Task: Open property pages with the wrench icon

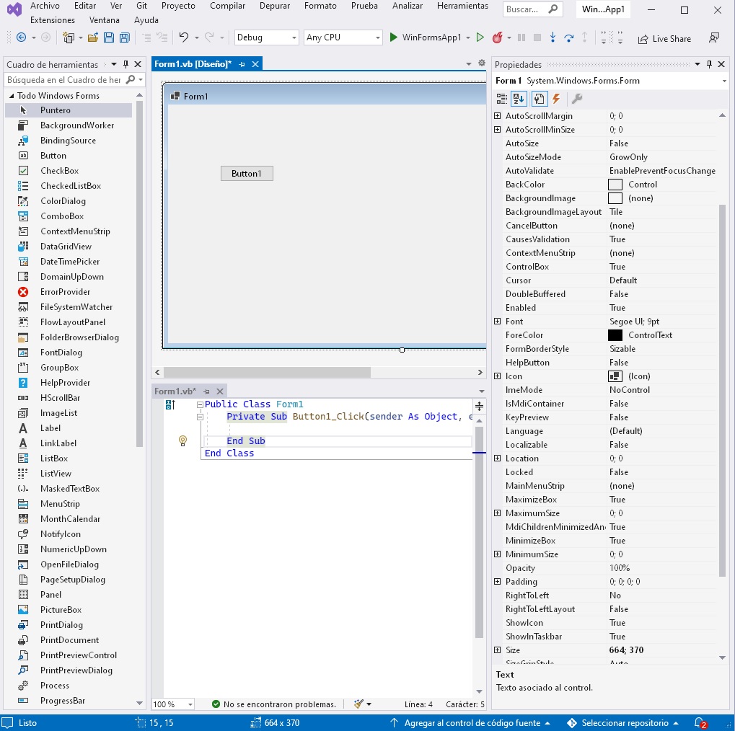Action: coord(577,99)
